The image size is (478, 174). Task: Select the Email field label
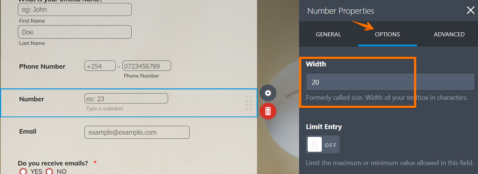point(28,131)
